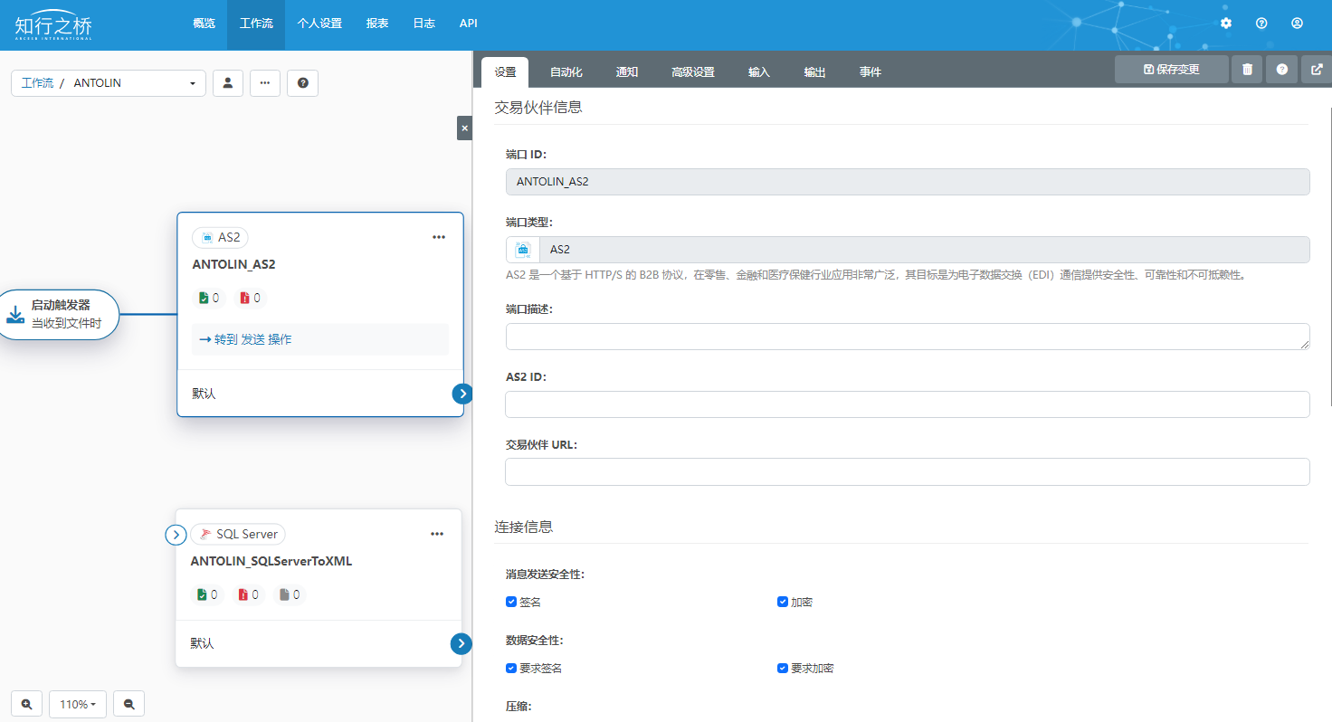Toggle the 要求签名 checkbox

(x=511, y=669)
